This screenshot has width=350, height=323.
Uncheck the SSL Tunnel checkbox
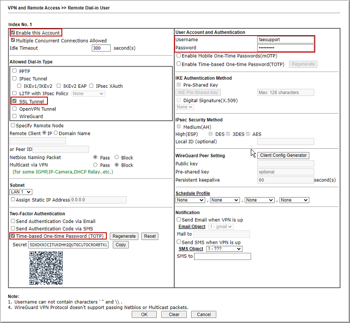(x=14, y=101)
